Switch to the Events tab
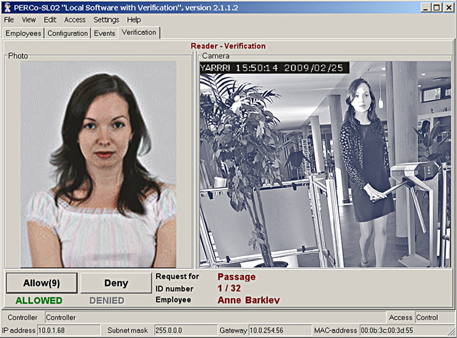Viewport: 457px width, 338px height. click(104, 33)
